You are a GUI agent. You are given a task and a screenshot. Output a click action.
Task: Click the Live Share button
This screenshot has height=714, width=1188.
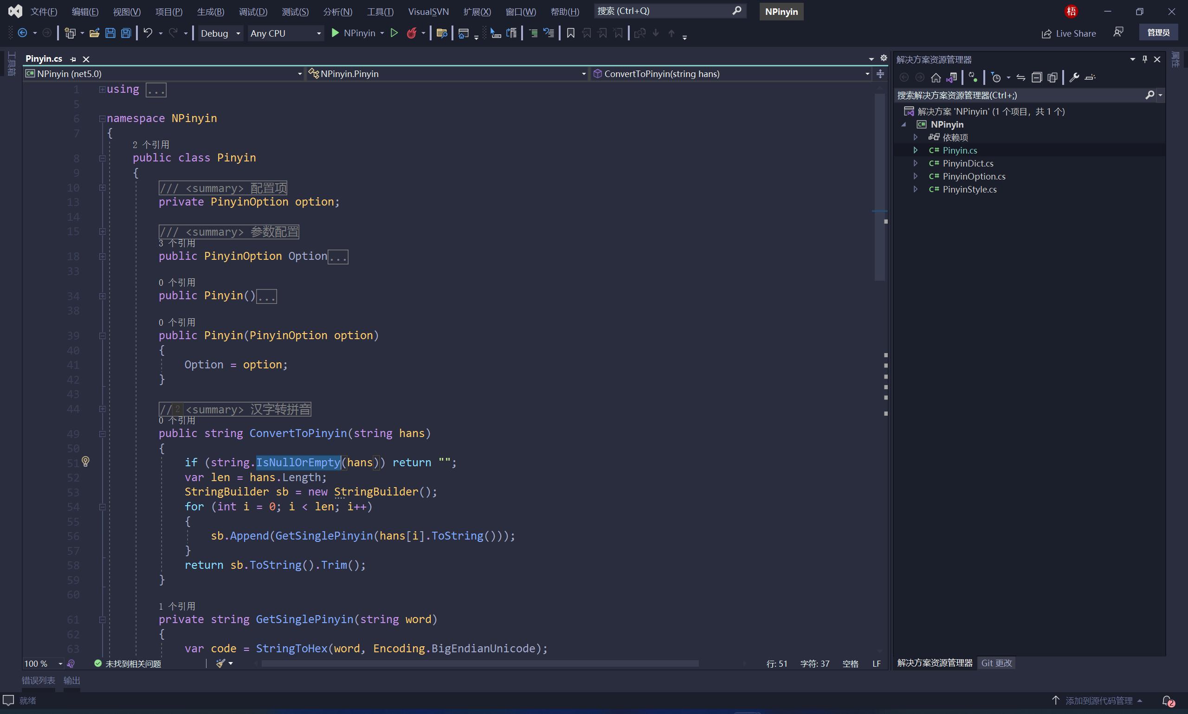1069,33
